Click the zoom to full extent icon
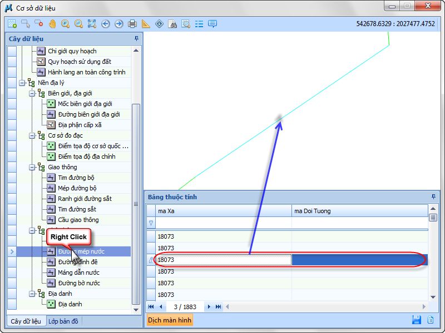Image resolution: width=445 pixels, height=333 pixels. [92, 24]
